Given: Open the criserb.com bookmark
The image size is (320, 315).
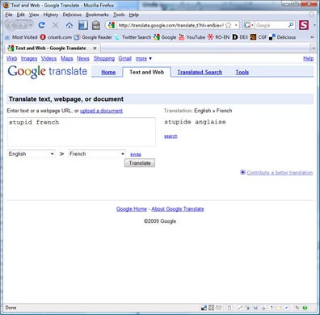Looking at the screenshot, I should coord(56,37).
